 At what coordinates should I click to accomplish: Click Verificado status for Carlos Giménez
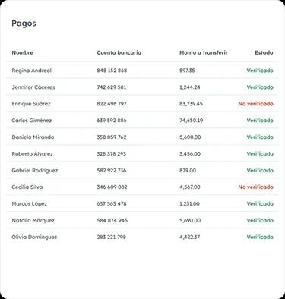click(260, 121)
